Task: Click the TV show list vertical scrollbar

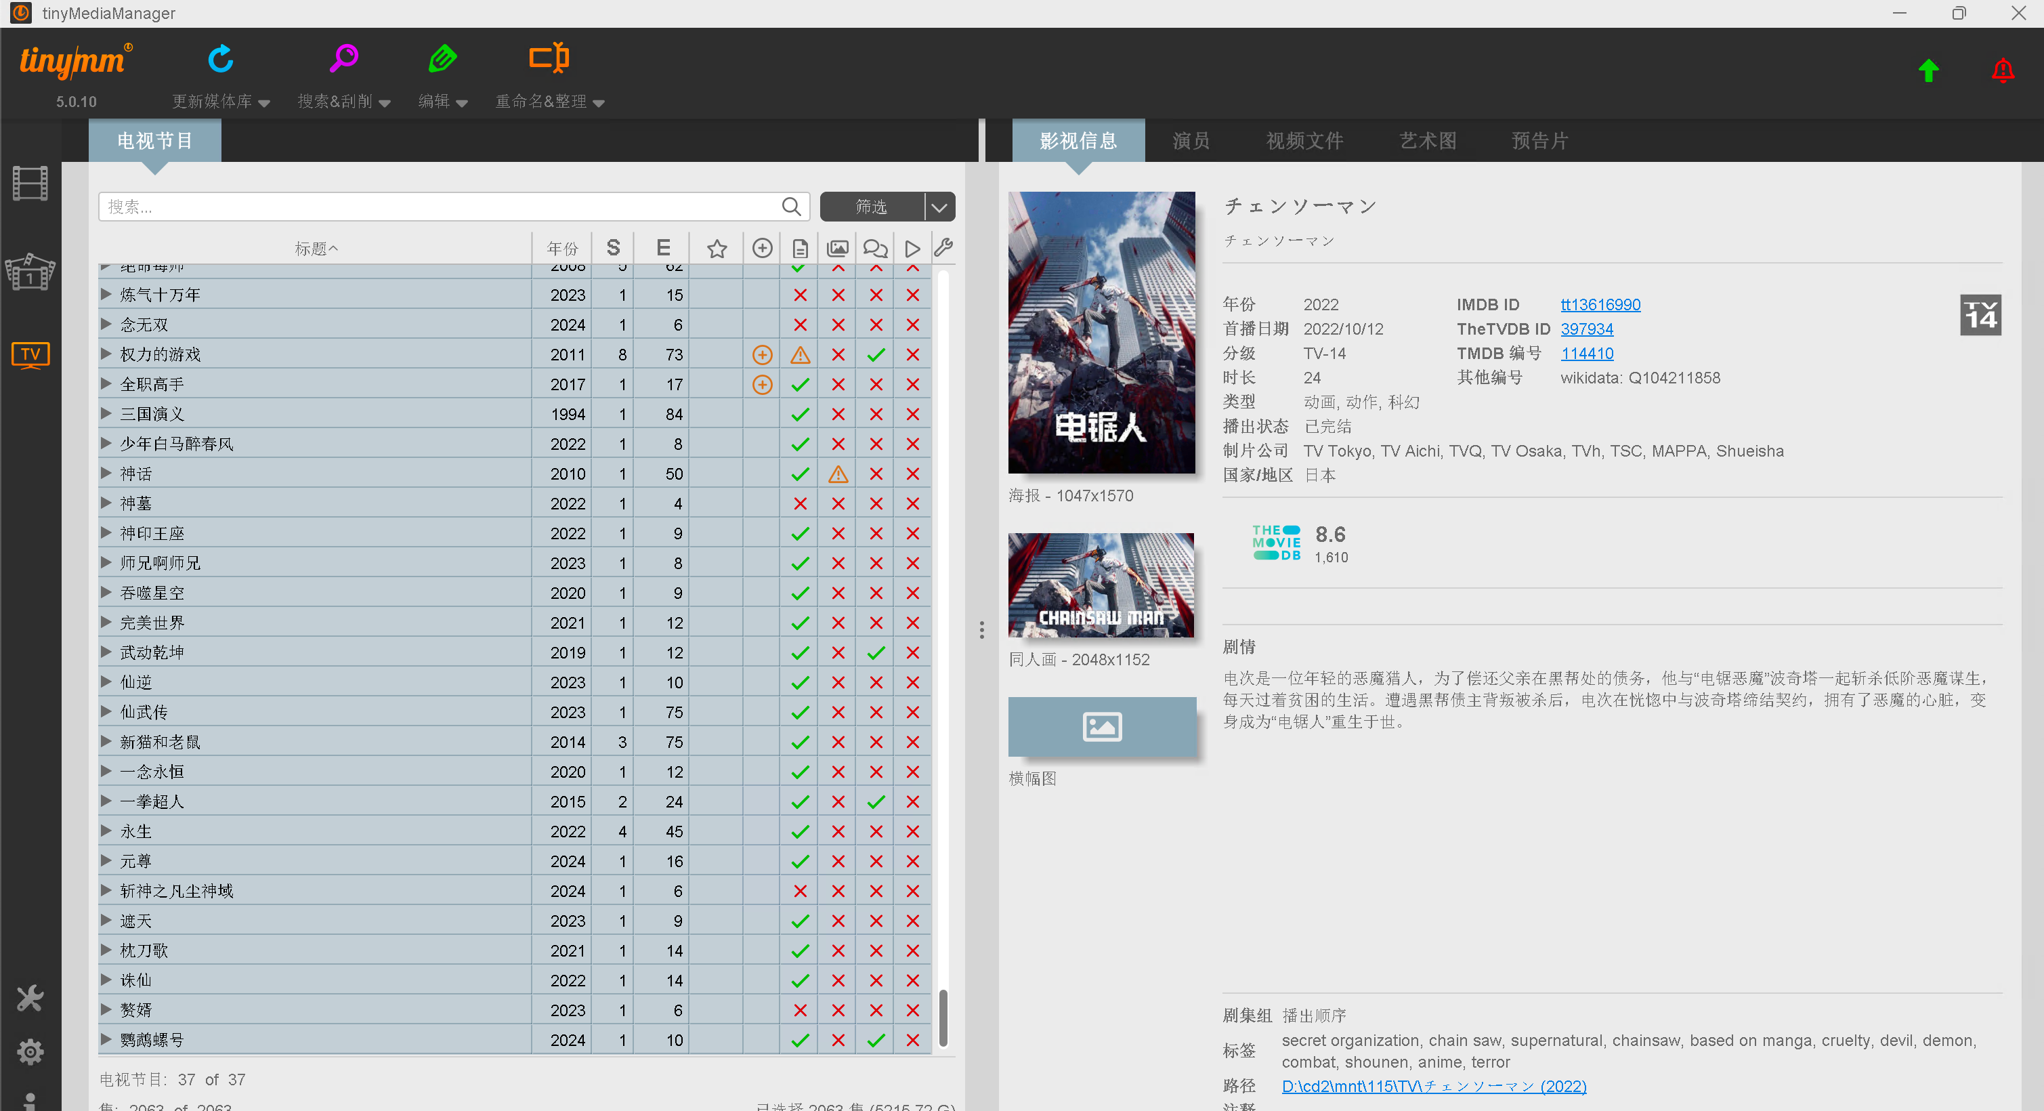Action: coord(943,1018)
